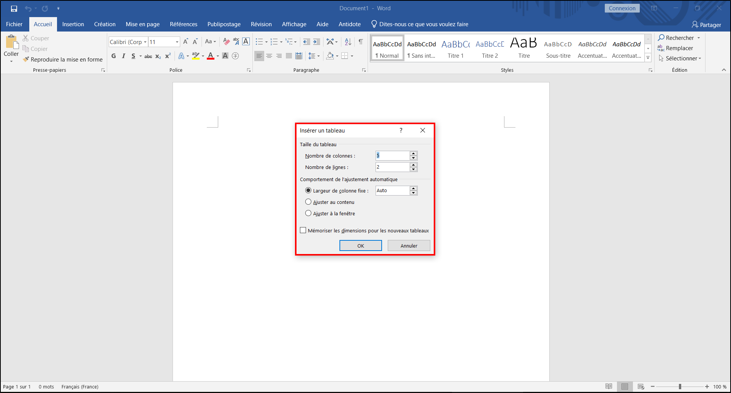
Task: Click Partager share button
Action: [x=706, y=25]
